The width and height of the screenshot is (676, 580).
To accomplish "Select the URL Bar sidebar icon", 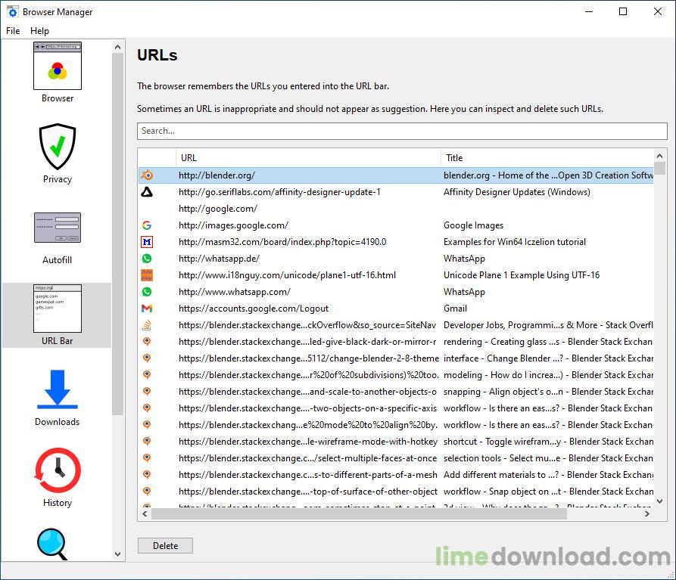I will click(x=57, y=309).
